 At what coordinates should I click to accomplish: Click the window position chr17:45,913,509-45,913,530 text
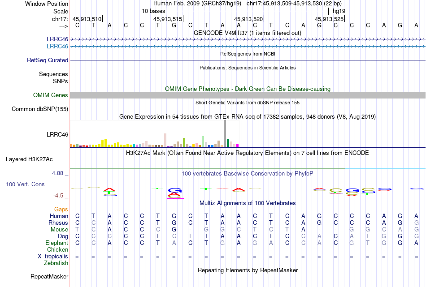tap(294, 4)
